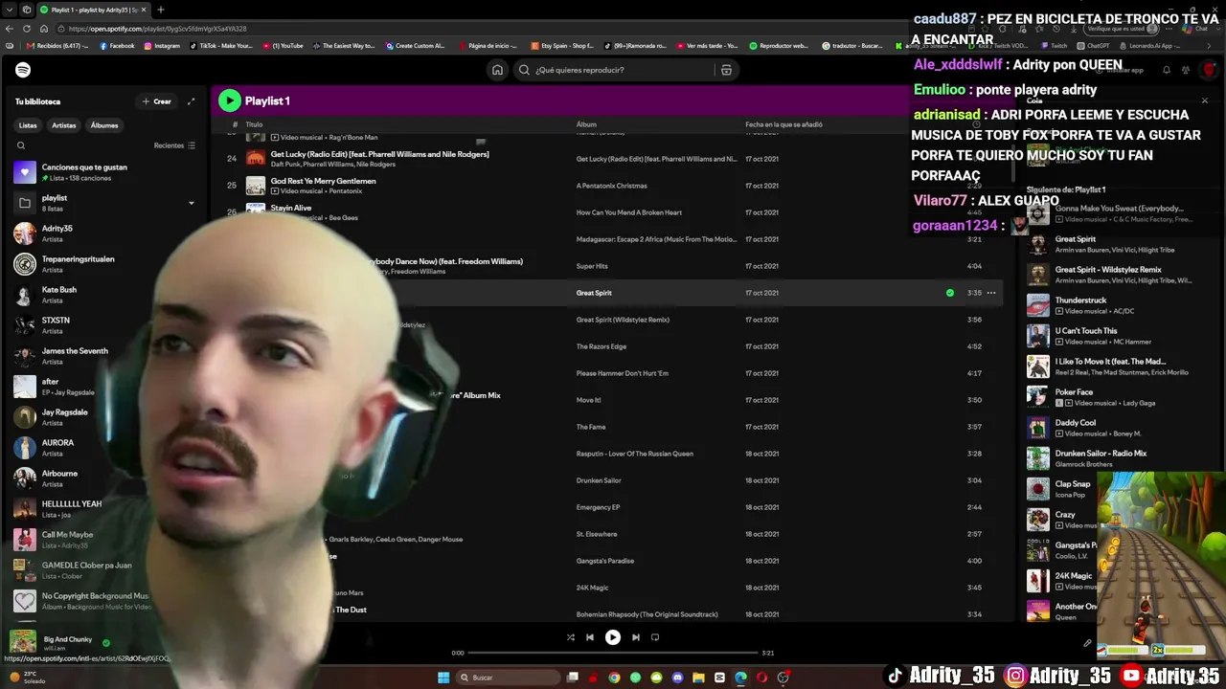Image resolution: width=1226 pixels, height=689 pixels.
Task: Open the Spotify profile avatar menu
Action: pos(1209,70)
